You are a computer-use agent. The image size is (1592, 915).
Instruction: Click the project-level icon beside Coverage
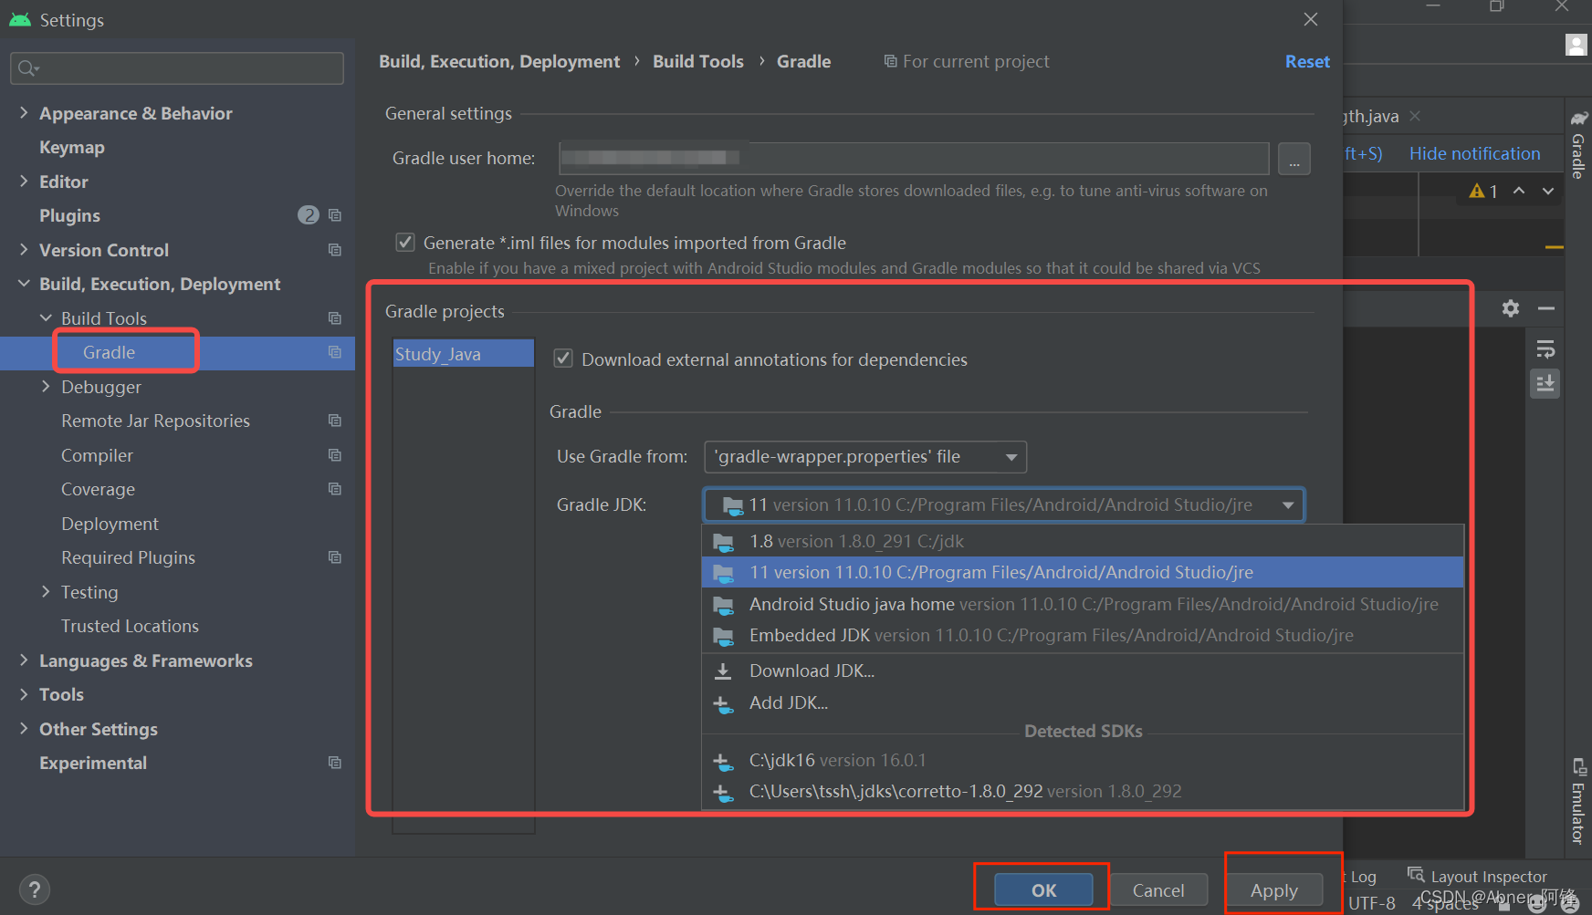[335, 489]
